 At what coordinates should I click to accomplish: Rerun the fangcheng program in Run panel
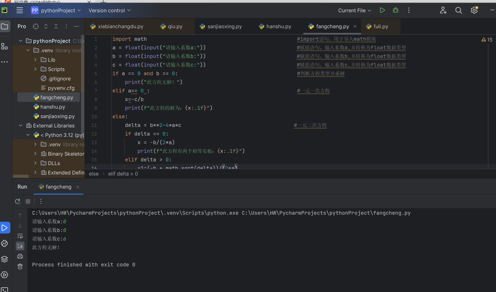coord(18,201)
